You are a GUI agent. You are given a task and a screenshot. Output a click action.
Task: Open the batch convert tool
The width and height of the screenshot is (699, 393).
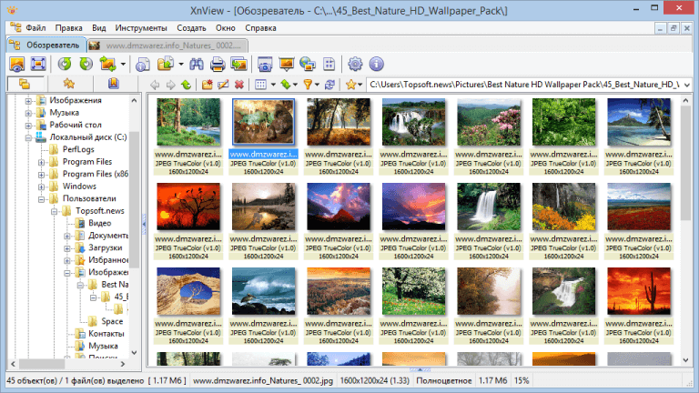[239, 65]
